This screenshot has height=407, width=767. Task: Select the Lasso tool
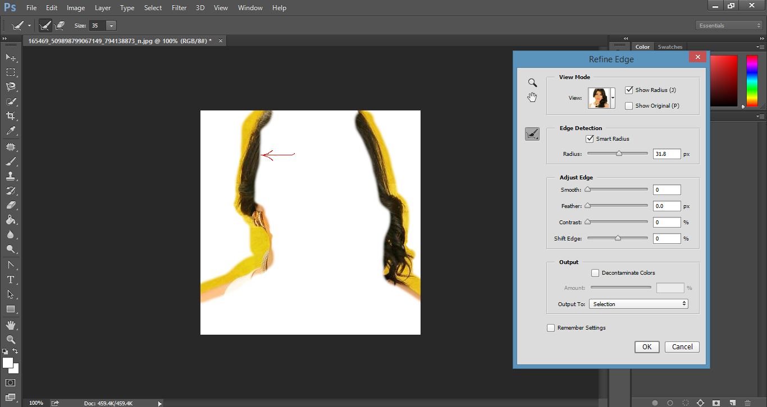coord(11,86)
